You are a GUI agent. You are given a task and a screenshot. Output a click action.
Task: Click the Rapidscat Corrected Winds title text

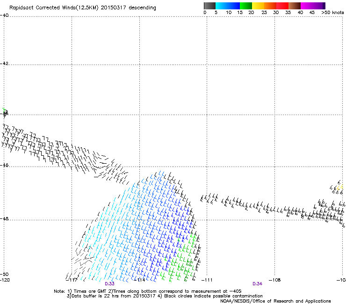pyautogui.click(x=83, y=7)
